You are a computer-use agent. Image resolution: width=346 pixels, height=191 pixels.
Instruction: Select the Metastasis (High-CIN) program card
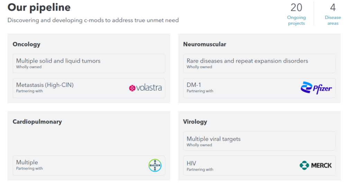[89, 88]
